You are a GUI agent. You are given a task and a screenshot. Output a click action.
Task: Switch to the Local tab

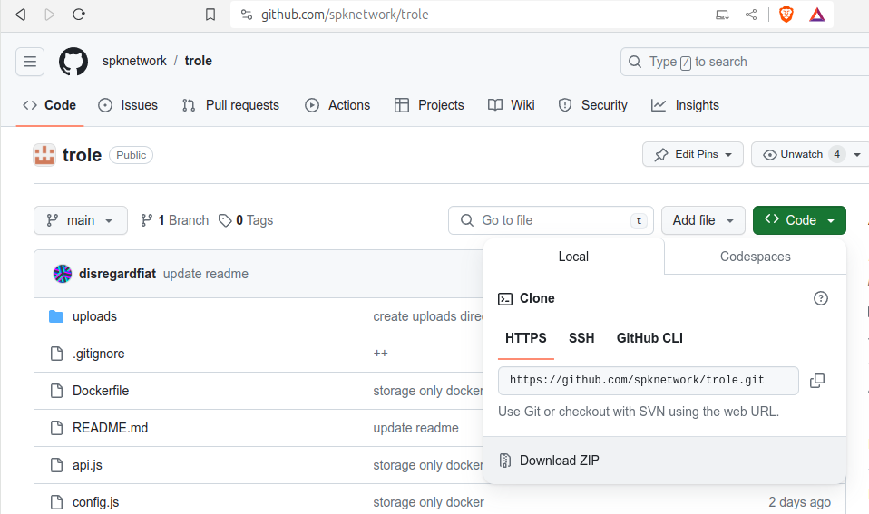(x=573, y=257)
